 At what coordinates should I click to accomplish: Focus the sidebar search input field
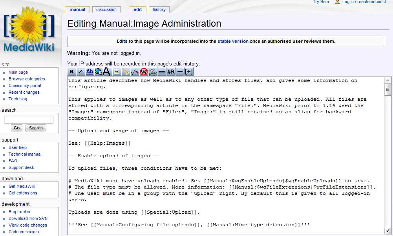point(29,120)
